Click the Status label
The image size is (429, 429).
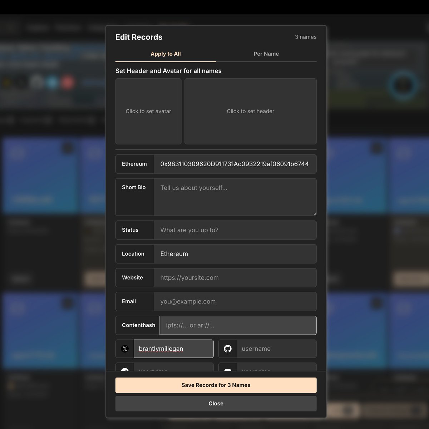130,230
